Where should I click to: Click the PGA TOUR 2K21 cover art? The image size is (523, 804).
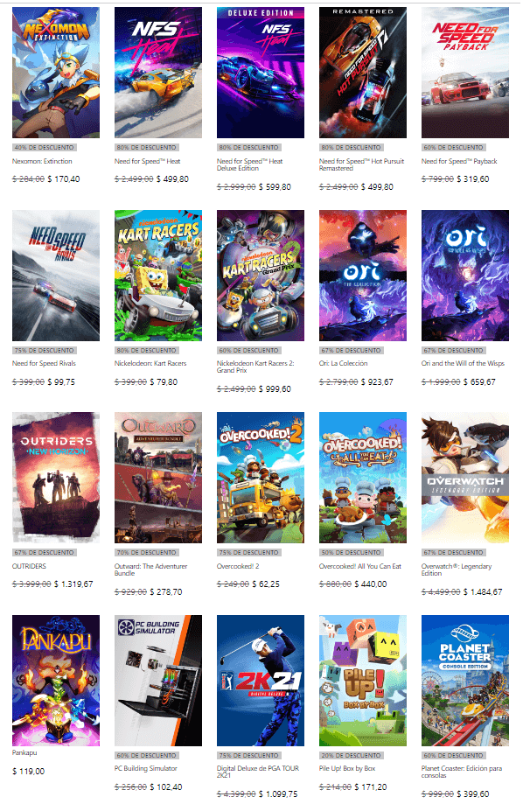(261, 681)
